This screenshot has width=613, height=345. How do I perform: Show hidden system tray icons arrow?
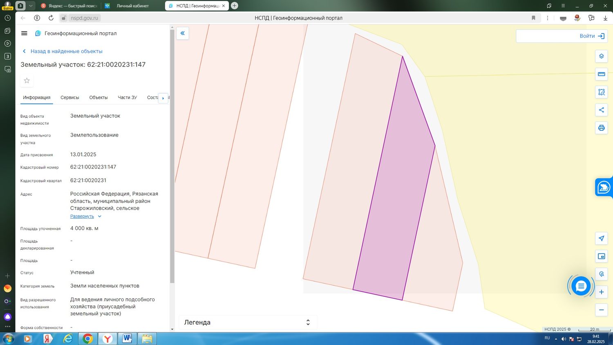click(x=556, y=339)
